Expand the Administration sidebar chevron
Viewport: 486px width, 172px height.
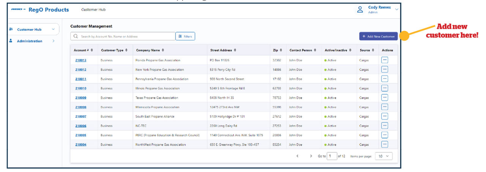click(53, 41)
